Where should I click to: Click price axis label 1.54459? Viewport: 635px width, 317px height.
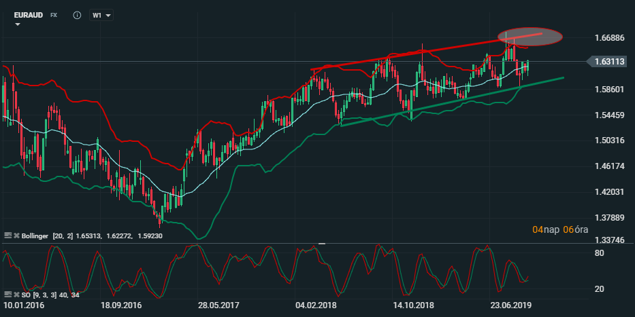click(610, 115)
